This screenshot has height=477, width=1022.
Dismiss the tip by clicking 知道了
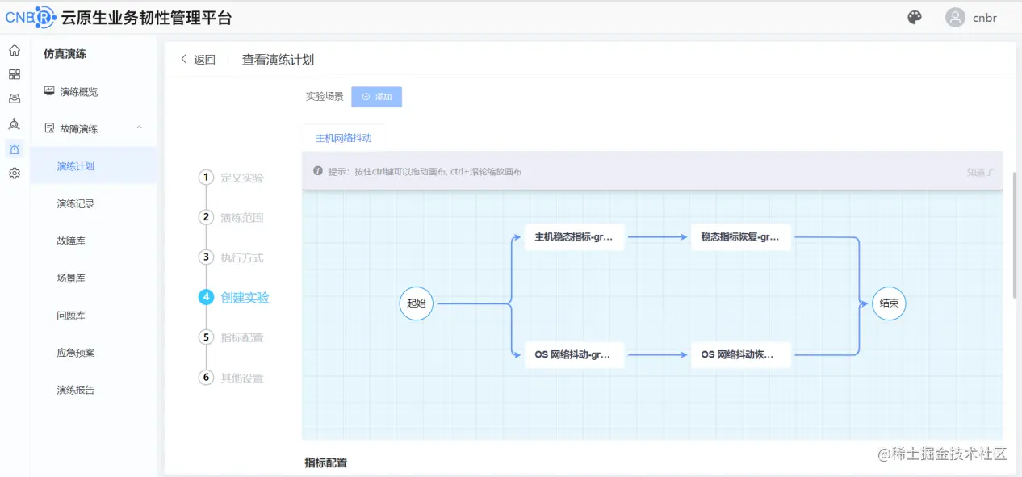click(981, 170)
